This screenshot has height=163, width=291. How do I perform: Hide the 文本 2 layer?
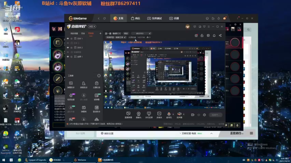click(x=68, y=47)
